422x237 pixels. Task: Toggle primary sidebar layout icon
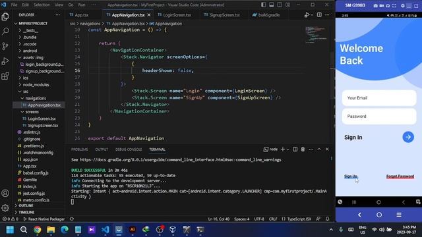tap(264, 5)
